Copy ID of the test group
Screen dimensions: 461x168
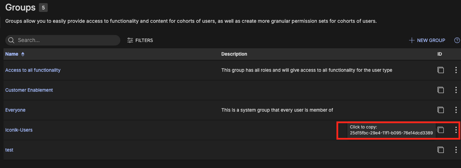[x=441, y=150]
